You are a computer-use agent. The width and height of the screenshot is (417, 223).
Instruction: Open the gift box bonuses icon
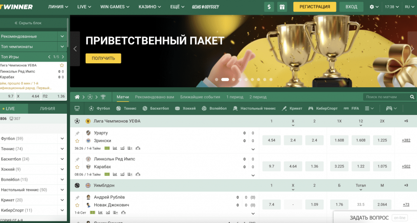click(x=282, y=7)
